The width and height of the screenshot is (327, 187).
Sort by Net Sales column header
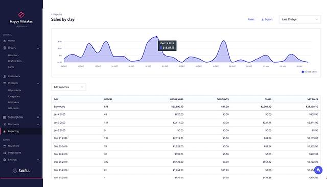coord(313,99)
